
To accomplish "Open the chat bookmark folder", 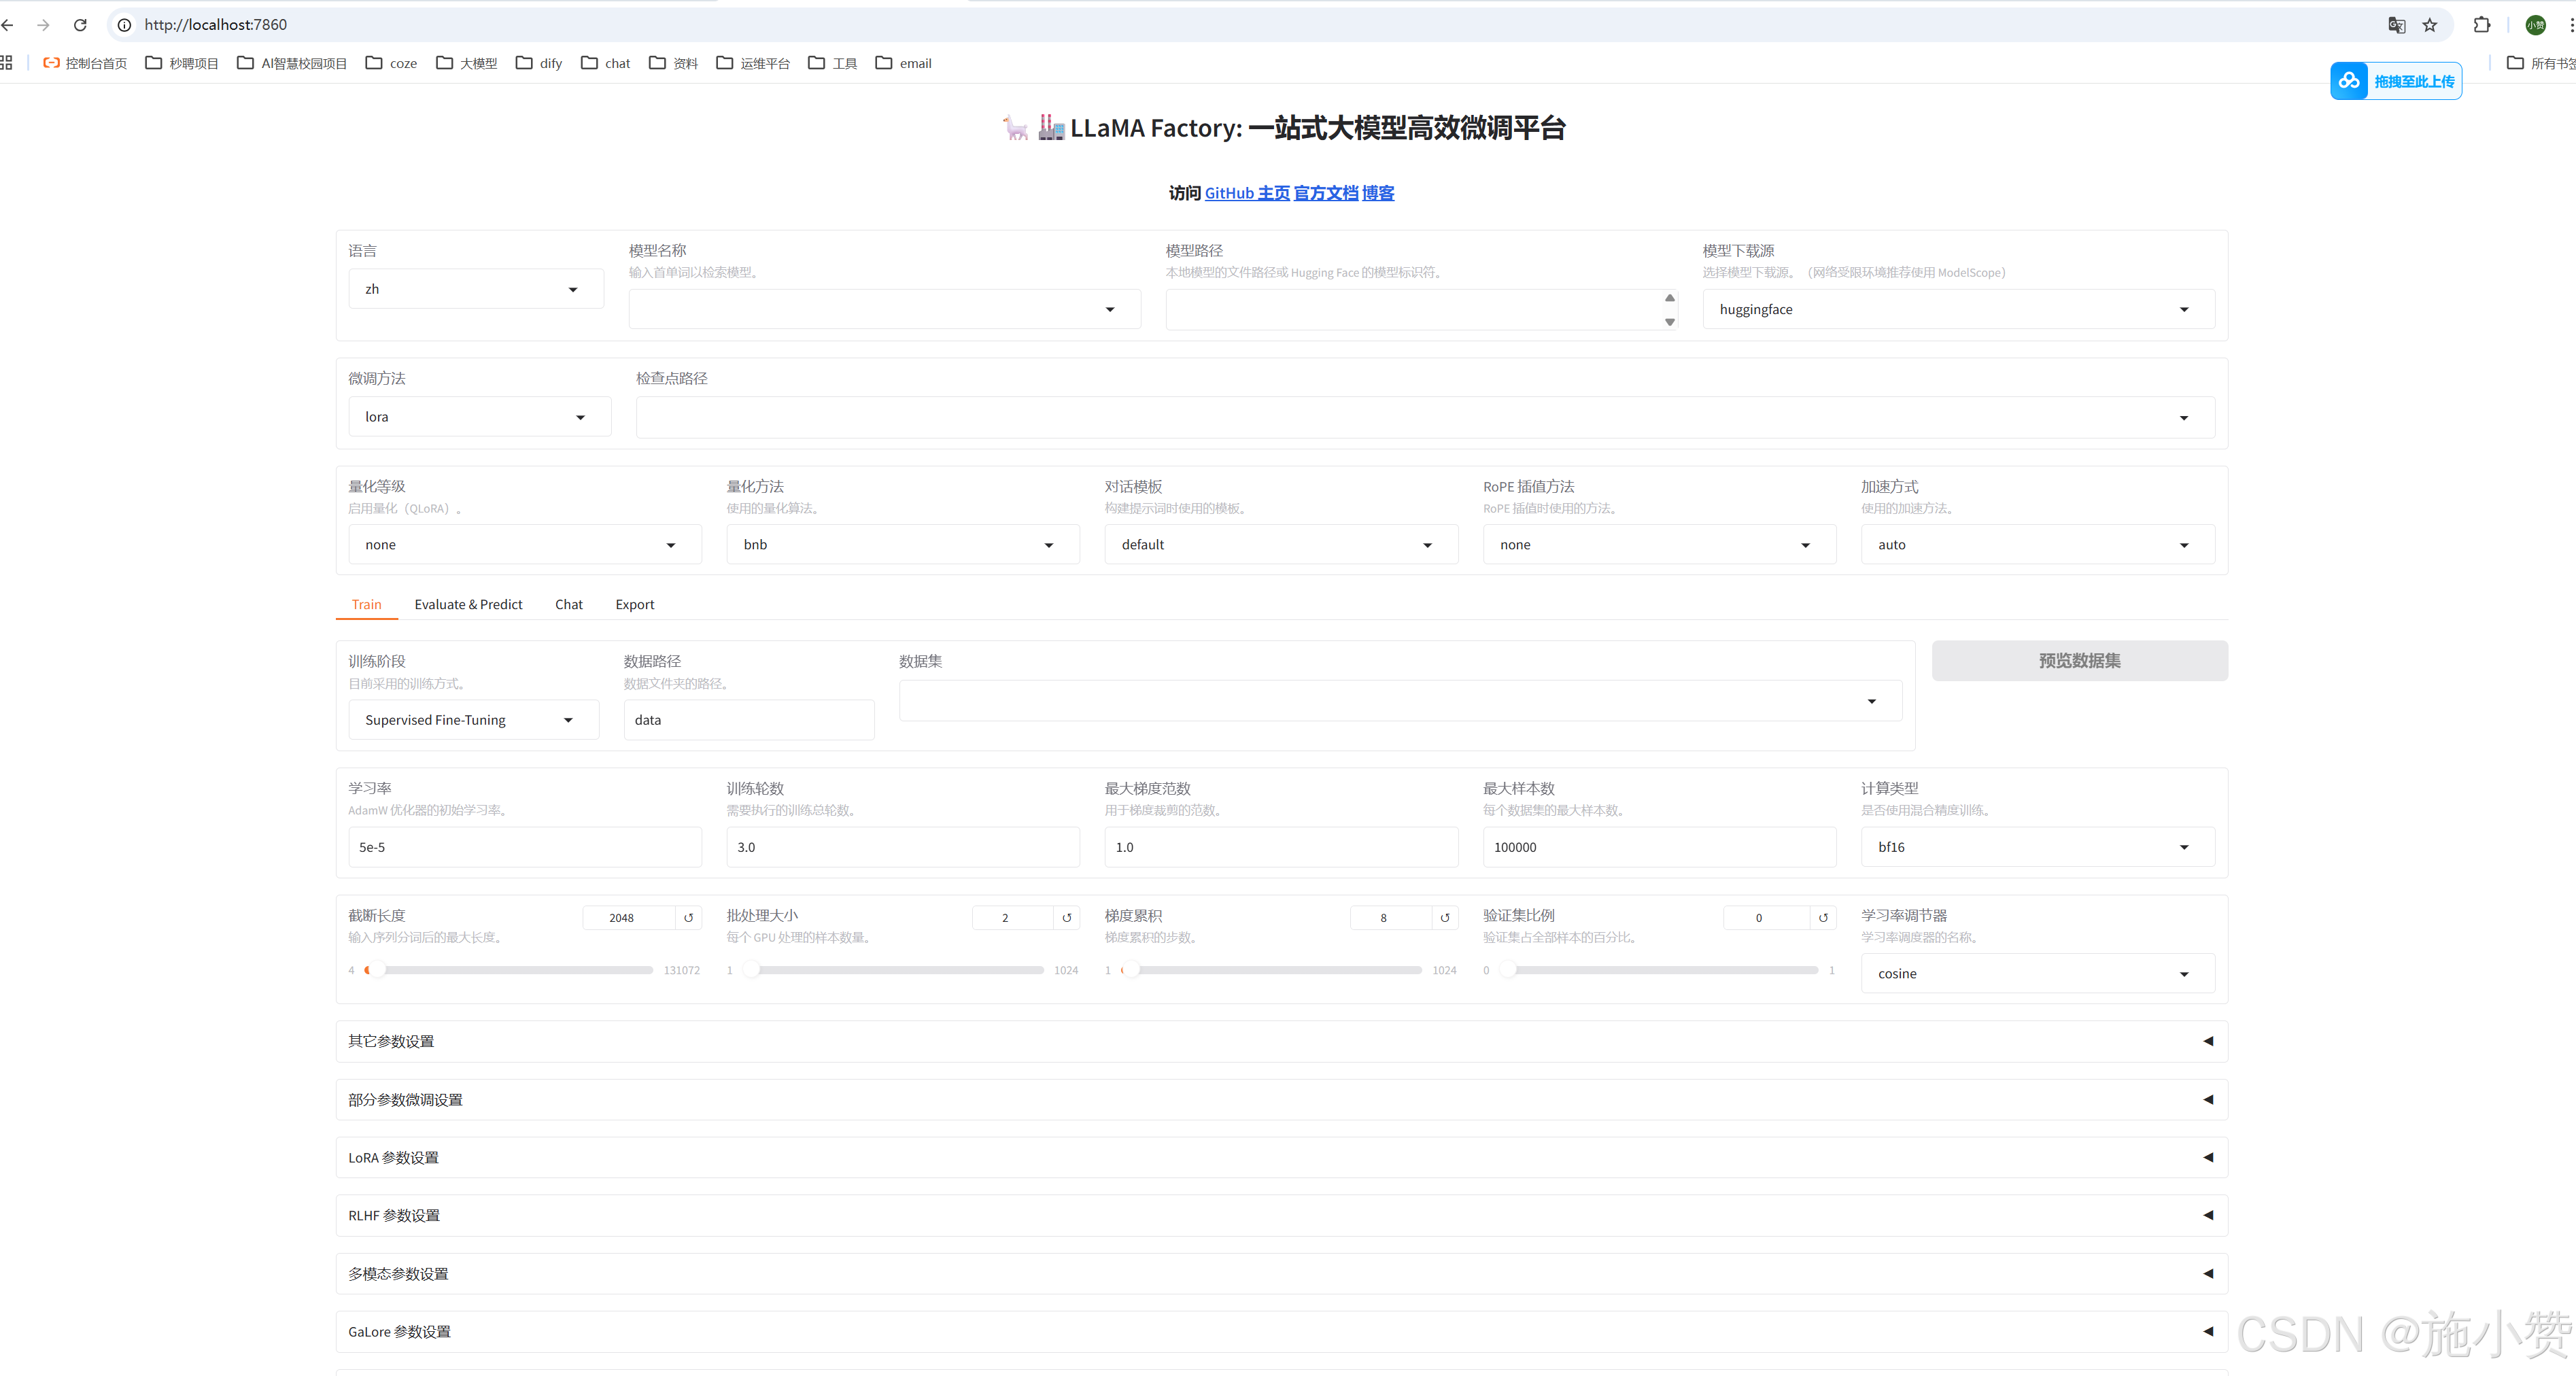I will [x=606, y=63].
